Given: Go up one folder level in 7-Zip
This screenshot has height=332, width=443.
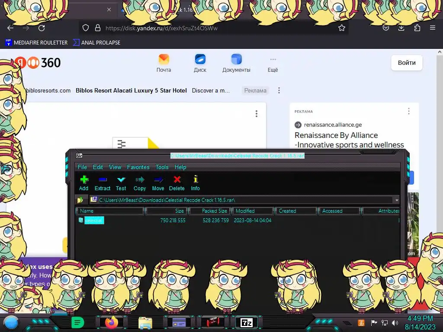Looking at the screenshot, I should [x=80, y=200].
